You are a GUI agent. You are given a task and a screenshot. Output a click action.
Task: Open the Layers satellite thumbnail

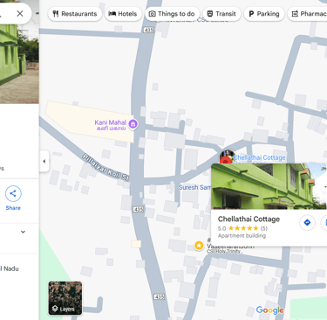65,298
